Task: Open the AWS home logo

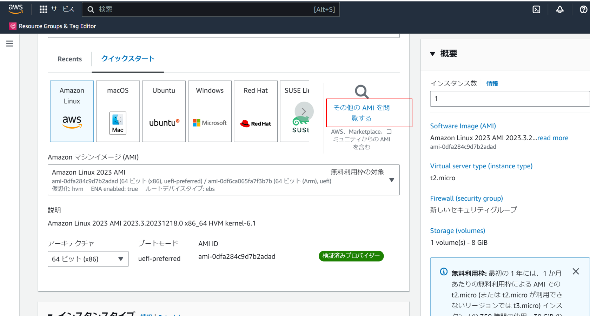Action: (x=16, y=9)
